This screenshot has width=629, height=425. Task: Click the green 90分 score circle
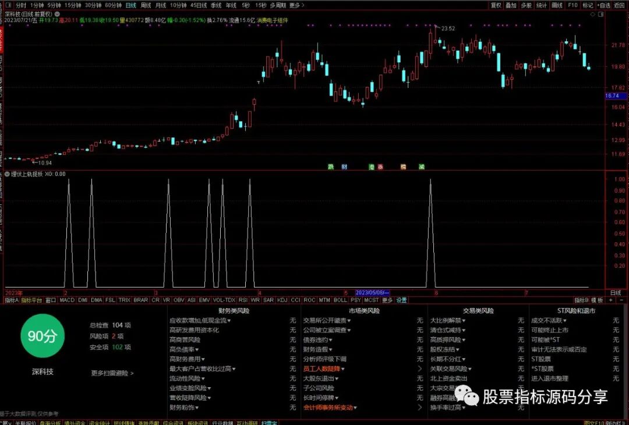(42, 336)
